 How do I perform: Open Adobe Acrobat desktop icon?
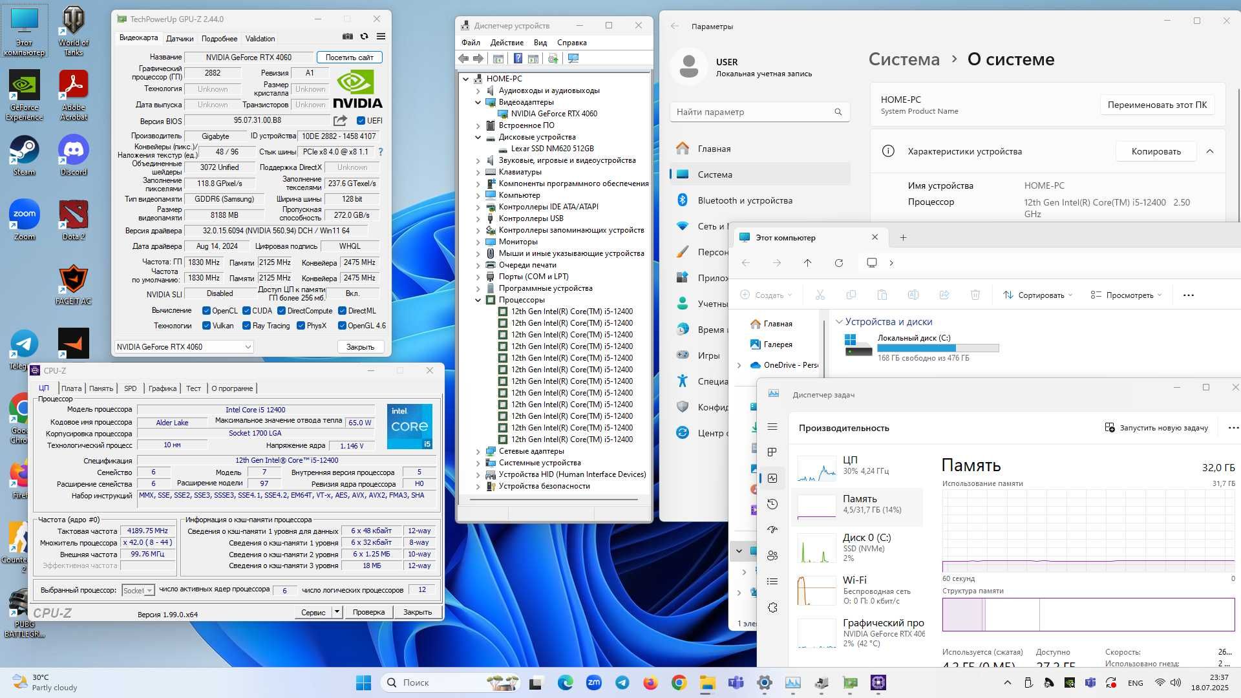(x=73, y=94)
